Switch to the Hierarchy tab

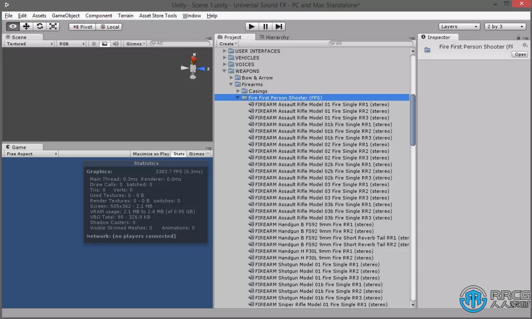tap(274, 37)
